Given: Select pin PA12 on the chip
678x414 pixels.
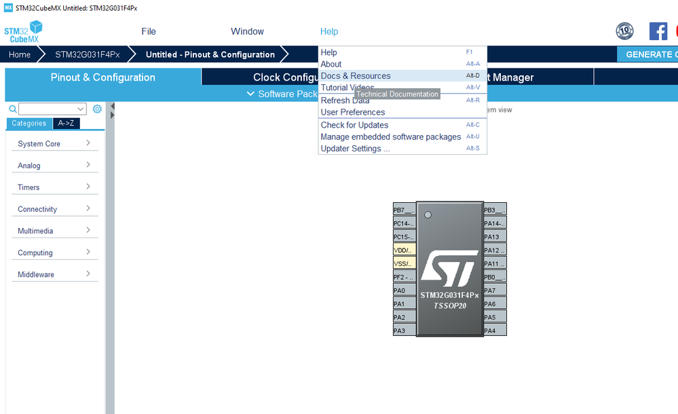Looking at the screenshot, I should point(495,250).
